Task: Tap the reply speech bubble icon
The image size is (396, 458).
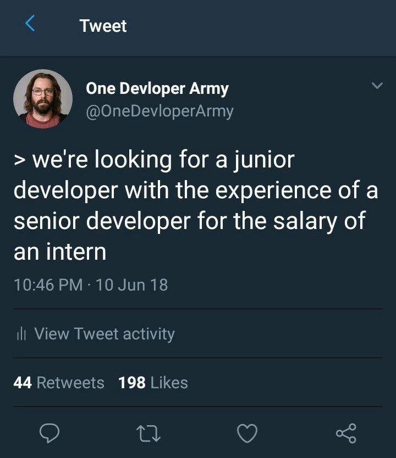Action: pyautogui.click(x=50, y=433)
